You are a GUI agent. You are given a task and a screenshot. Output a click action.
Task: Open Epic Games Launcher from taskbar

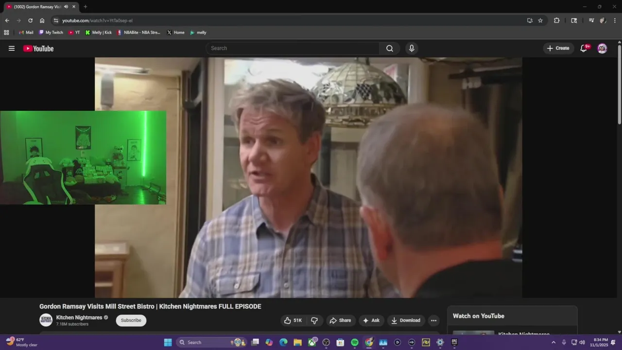pos(454,342)
